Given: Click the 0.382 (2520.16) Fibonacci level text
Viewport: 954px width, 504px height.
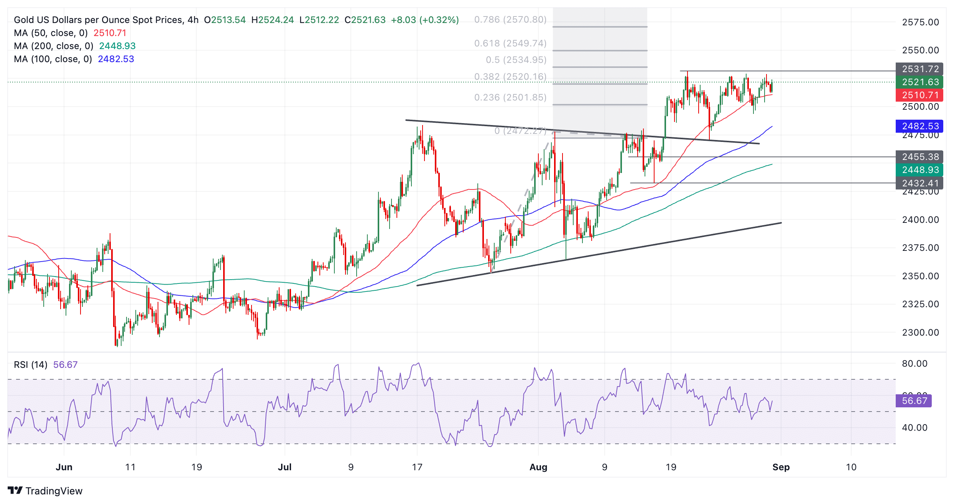Looking at the screenshot, I should pyautogui.click(x=510, y=77).
